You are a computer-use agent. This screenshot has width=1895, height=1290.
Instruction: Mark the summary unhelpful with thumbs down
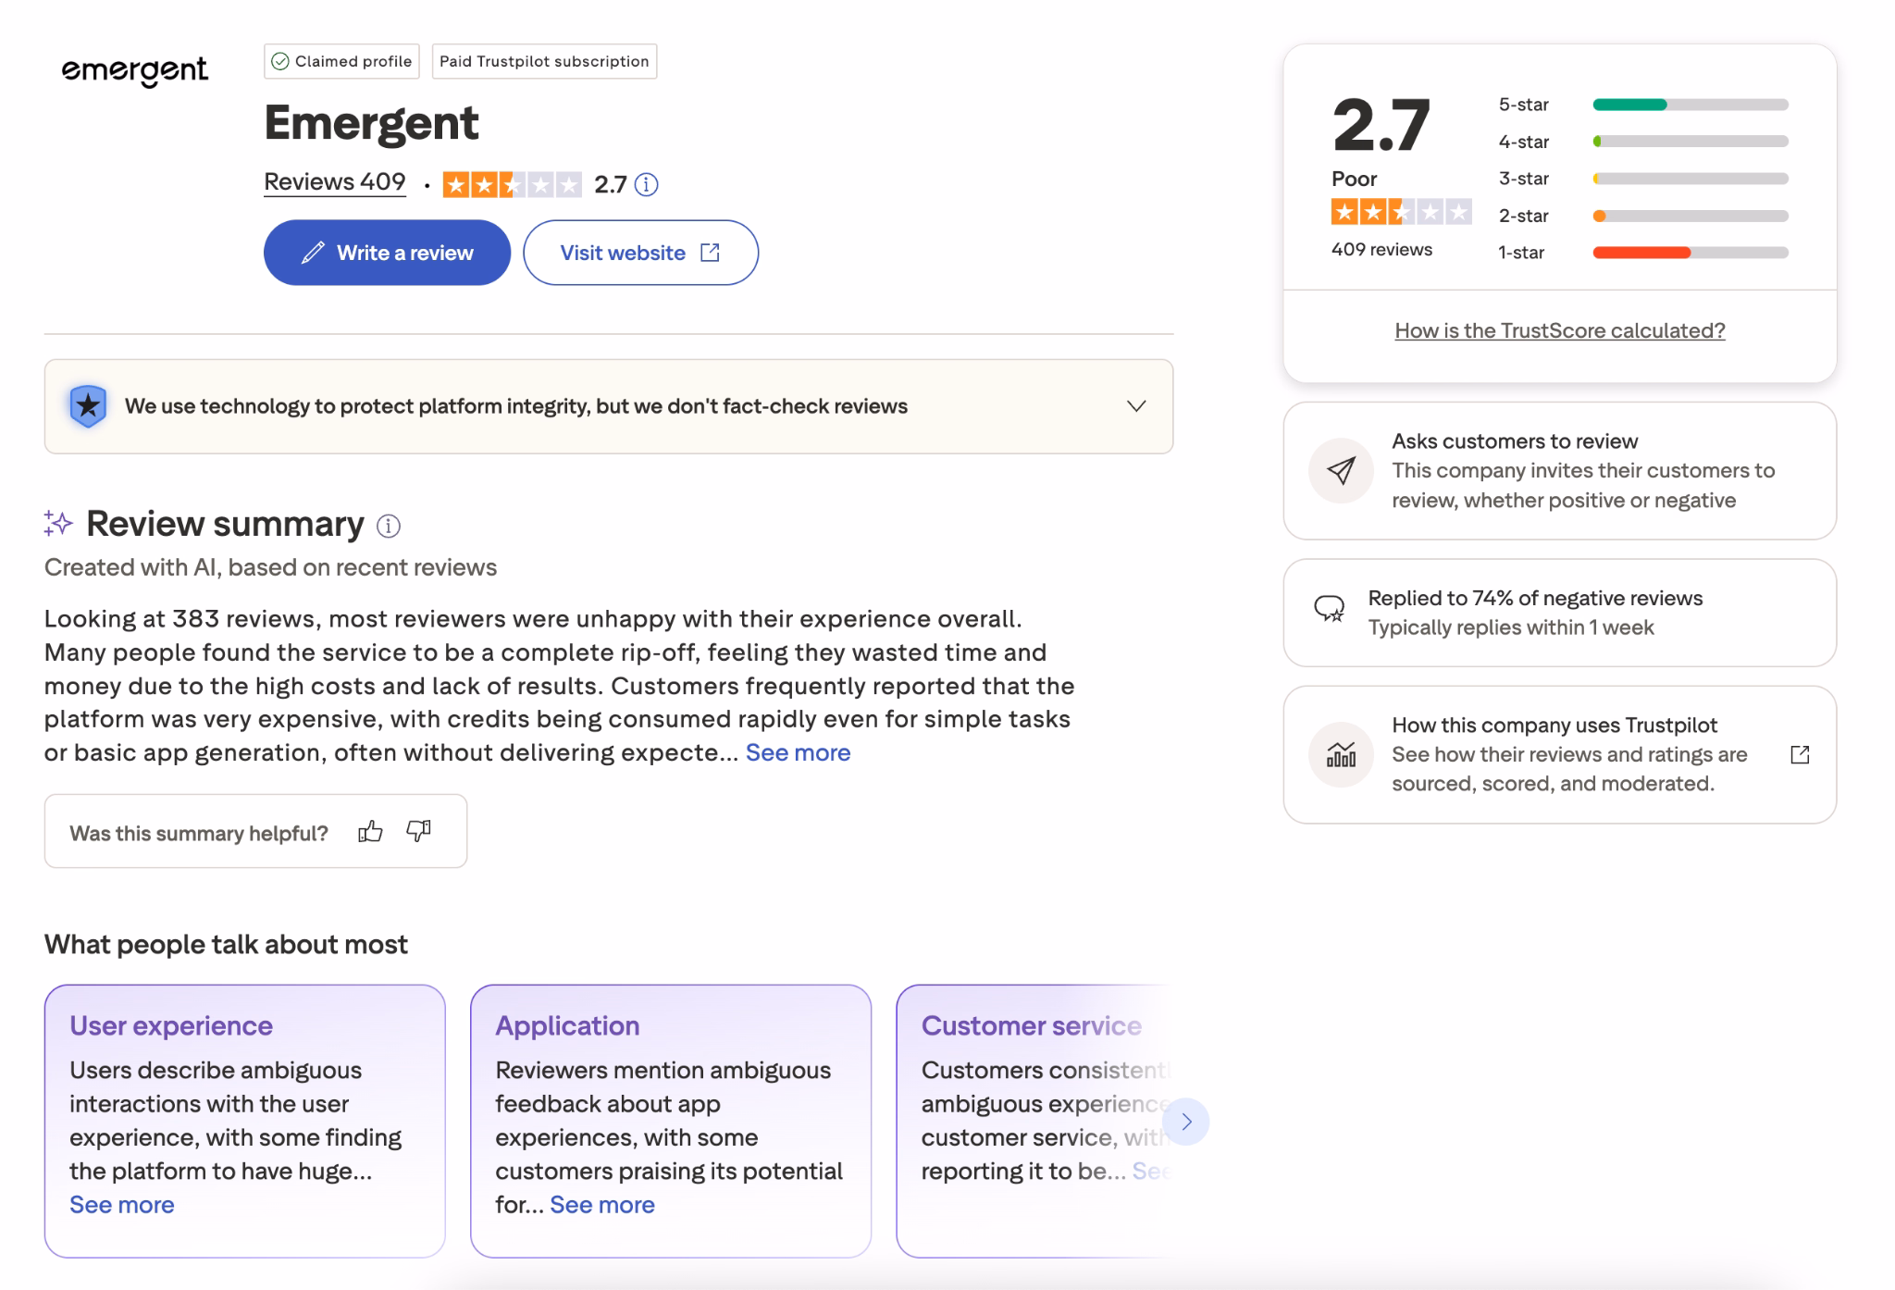click(419, 831)
